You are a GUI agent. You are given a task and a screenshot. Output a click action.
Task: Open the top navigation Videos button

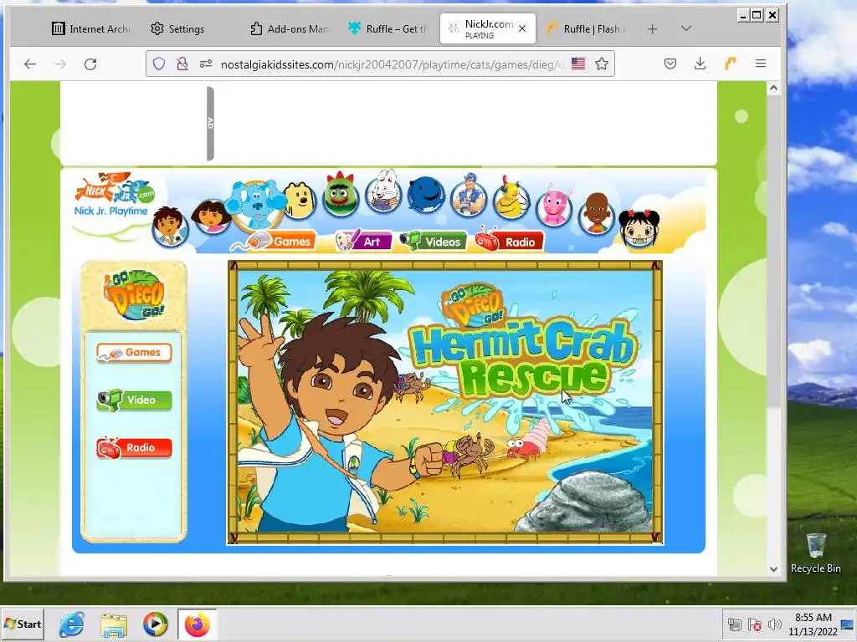coord(434,242)
